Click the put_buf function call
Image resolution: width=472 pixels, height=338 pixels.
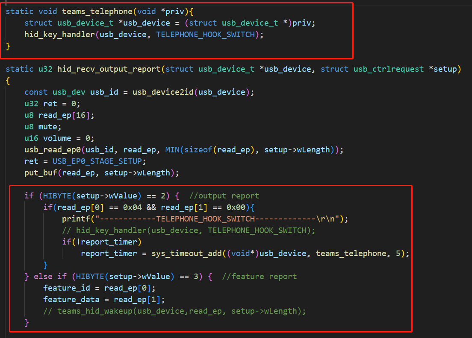click(41, 173)
